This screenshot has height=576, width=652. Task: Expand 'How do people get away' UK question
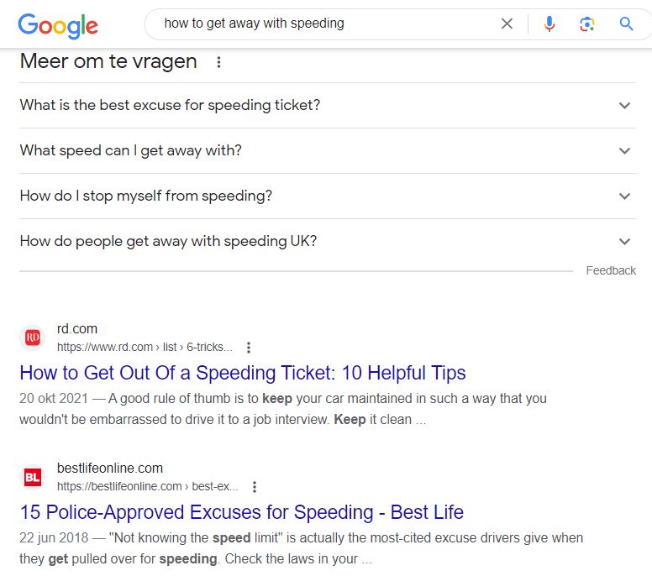(x=328, y=242)
